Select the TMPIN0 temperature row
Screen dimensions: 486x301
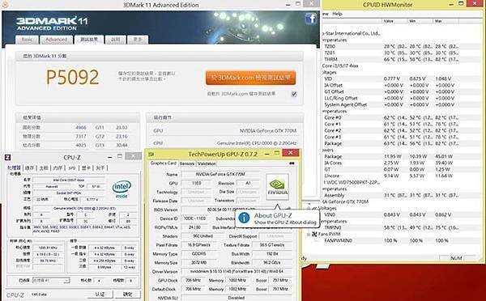[x=391, y=227]
